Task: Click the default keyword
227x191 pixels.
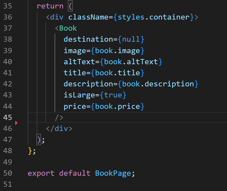Action: 75,173
